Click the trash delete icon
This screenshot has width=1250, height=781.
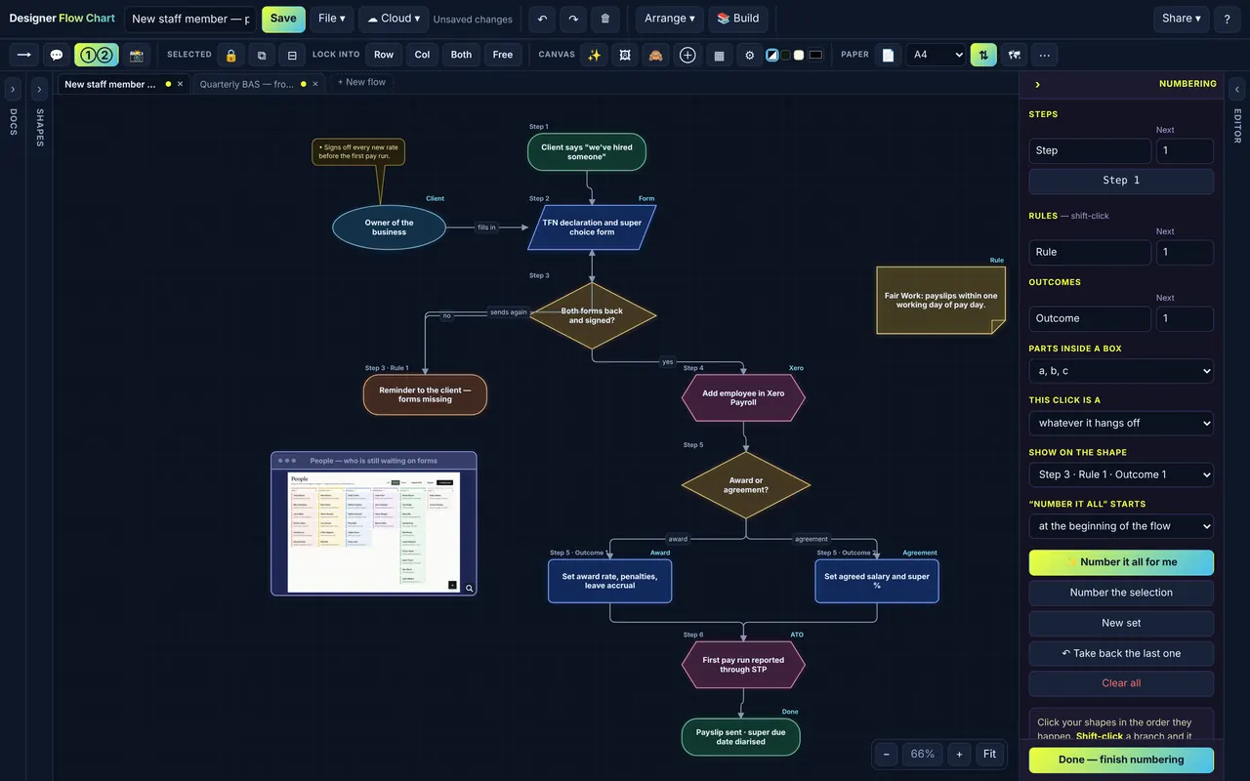coord(604,19)
